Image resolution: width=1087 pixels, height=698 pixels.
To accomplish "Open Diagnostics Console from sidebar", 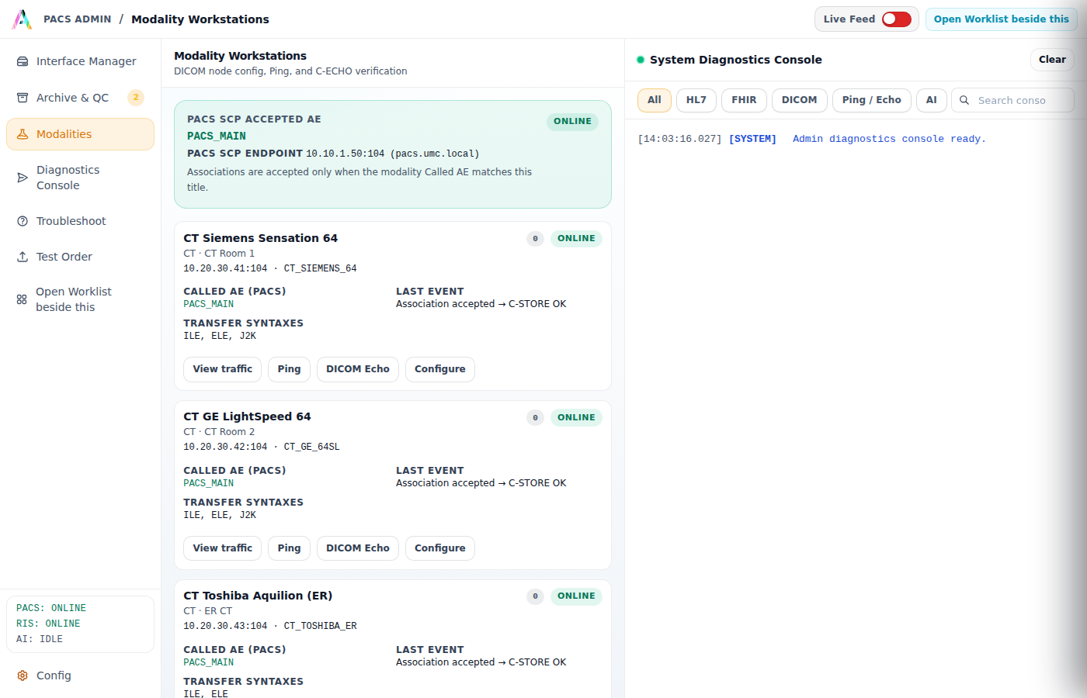I will [80, 178].
